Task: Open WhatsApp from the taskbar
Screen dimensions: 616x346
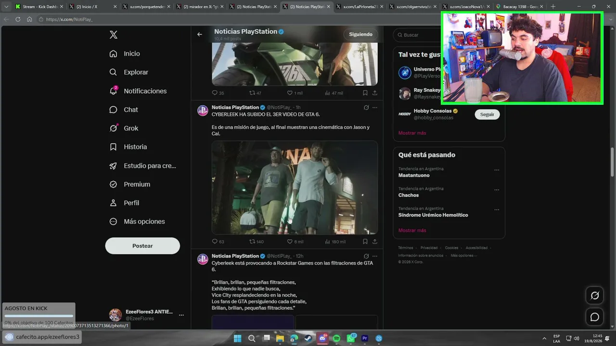Action: click(351, 338)
